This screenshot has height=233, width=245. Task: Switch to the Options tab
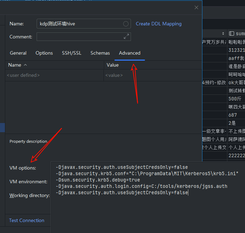(x=44, y=53)
